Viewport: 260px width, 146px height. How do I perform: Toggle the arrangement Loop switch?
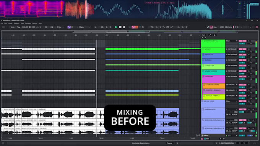click(167, 27)
